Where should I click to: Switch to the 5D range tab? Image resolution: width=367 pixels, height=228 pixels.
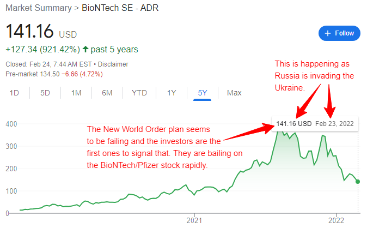[x=45, y=93]
